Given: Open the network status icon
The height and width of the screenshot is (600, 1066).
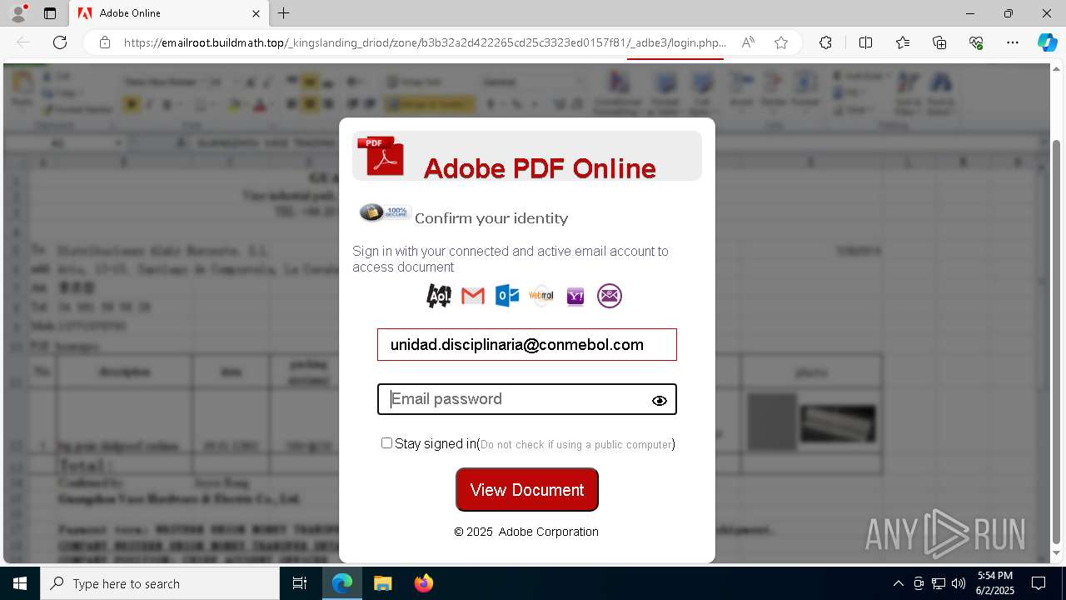Looking at the screenshot, I should click(939, 583).
